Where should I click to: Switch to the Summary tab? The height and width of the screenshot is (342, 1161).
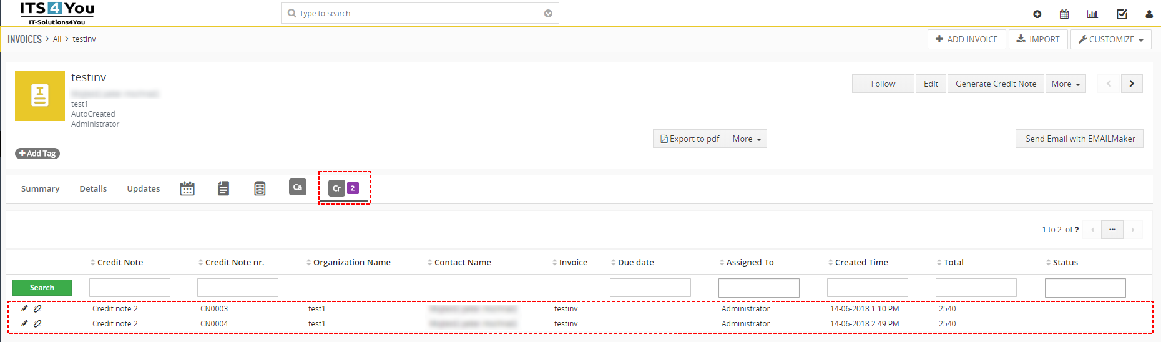pos(40,188)
